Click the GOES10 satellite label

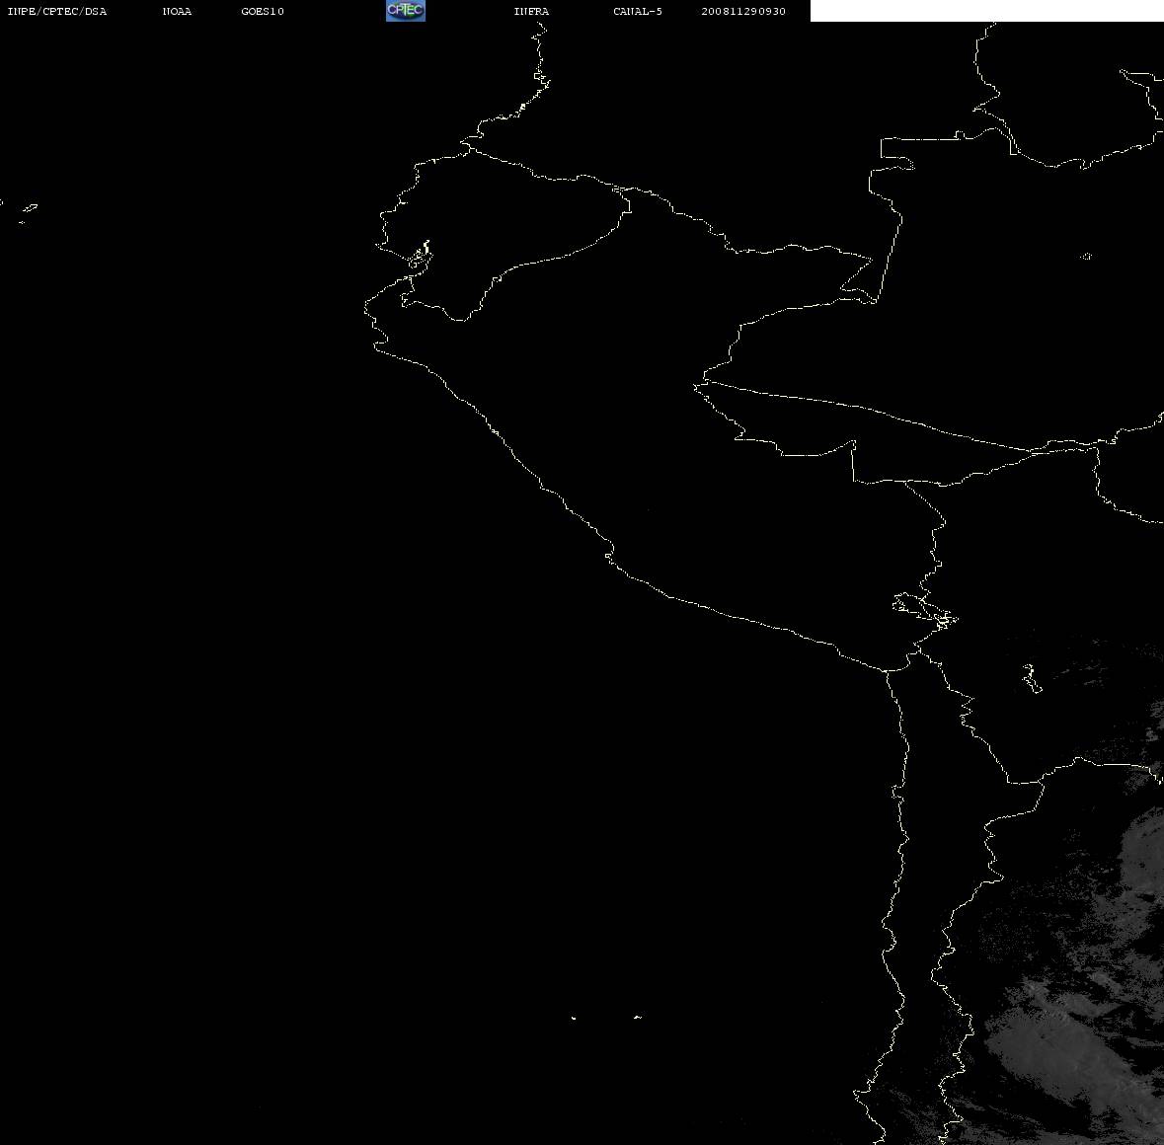(x=263, y=11)
